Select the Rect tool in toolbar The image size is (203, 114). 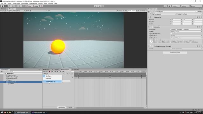pyautogui.click(x=16, y=6)
